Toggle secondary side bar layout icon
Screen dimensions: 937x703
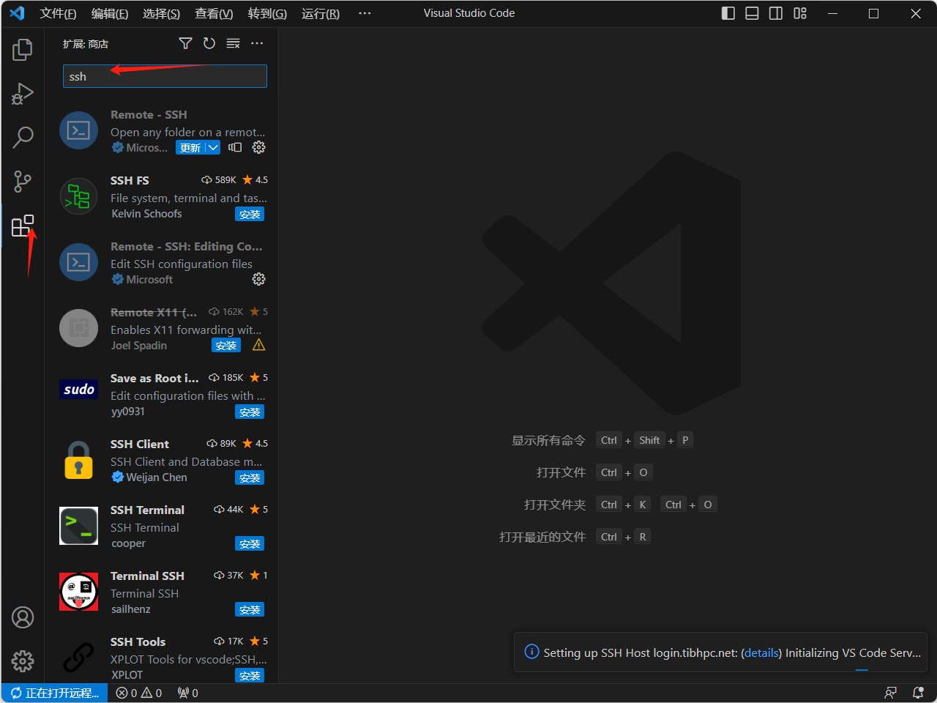point(776,13)
